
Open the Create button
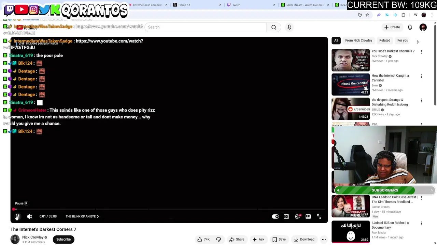pyautogui.click(x=392, y=27)
